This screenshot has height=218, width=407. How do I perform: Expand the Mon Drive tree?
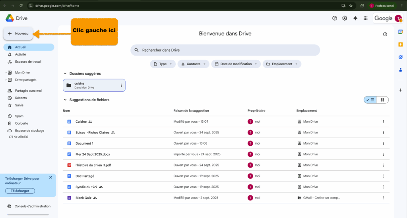coord(6,73)
